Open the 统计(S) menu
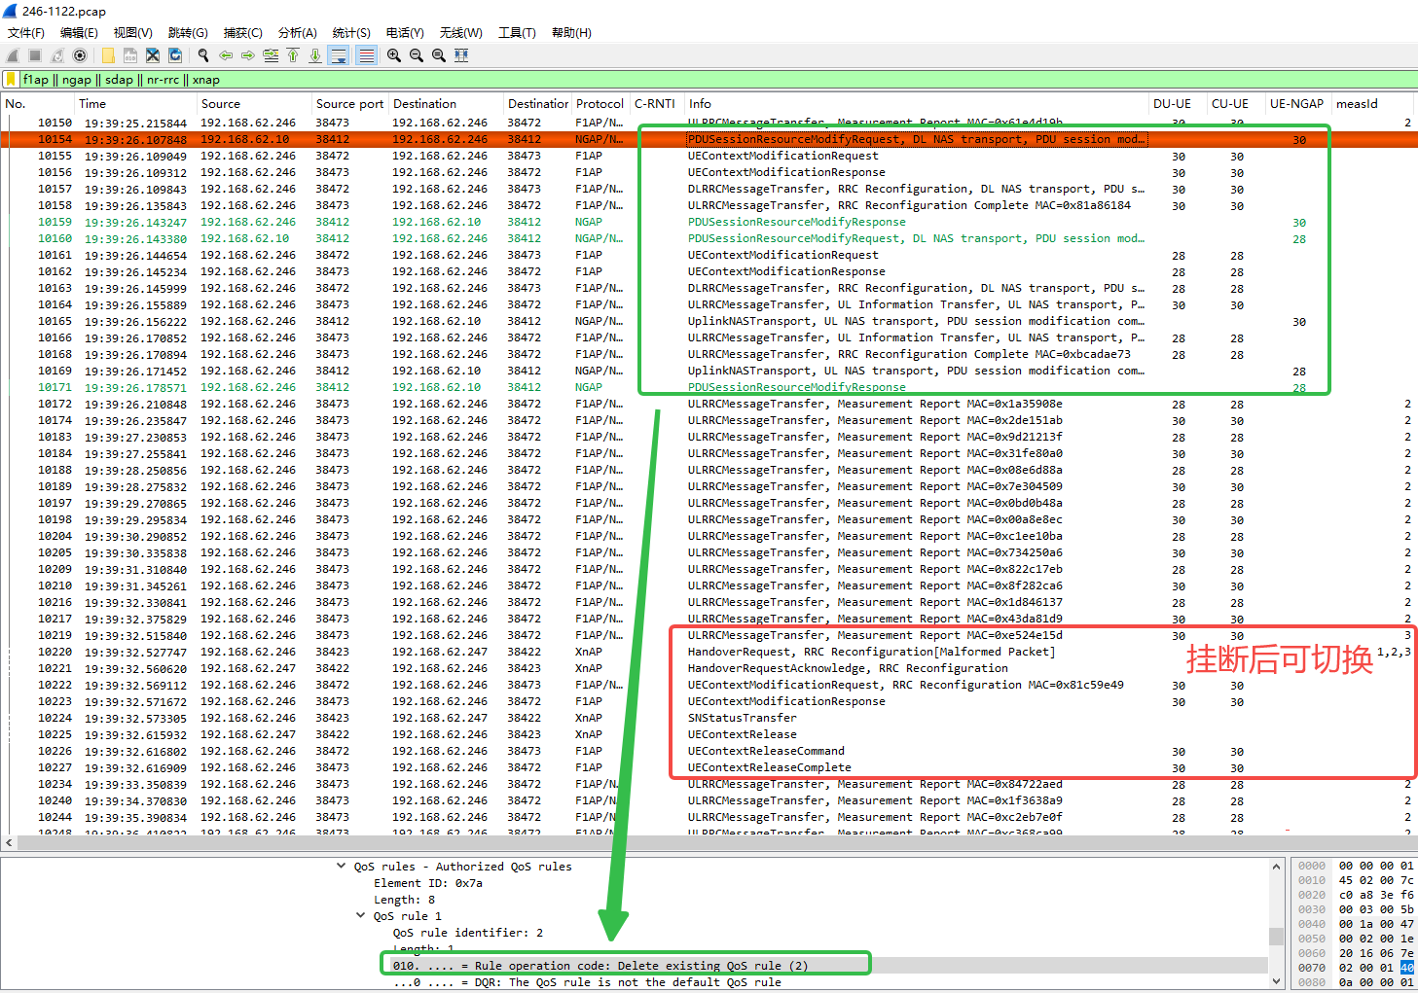The image size is (1418, 993). click(351, 33)
